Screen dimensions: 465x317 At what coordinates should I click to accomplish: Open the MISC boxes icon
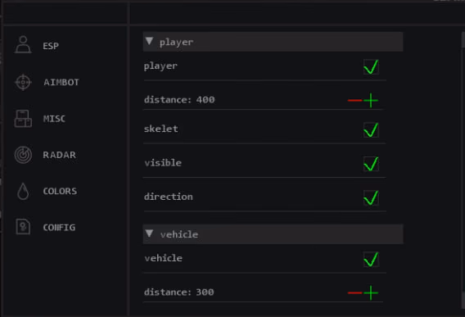click(23, 119)
